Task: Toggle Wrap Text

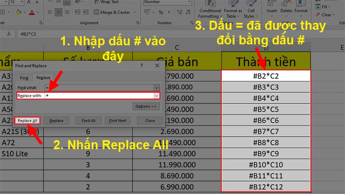Action: pyautogui.click(x=106, y=2)
